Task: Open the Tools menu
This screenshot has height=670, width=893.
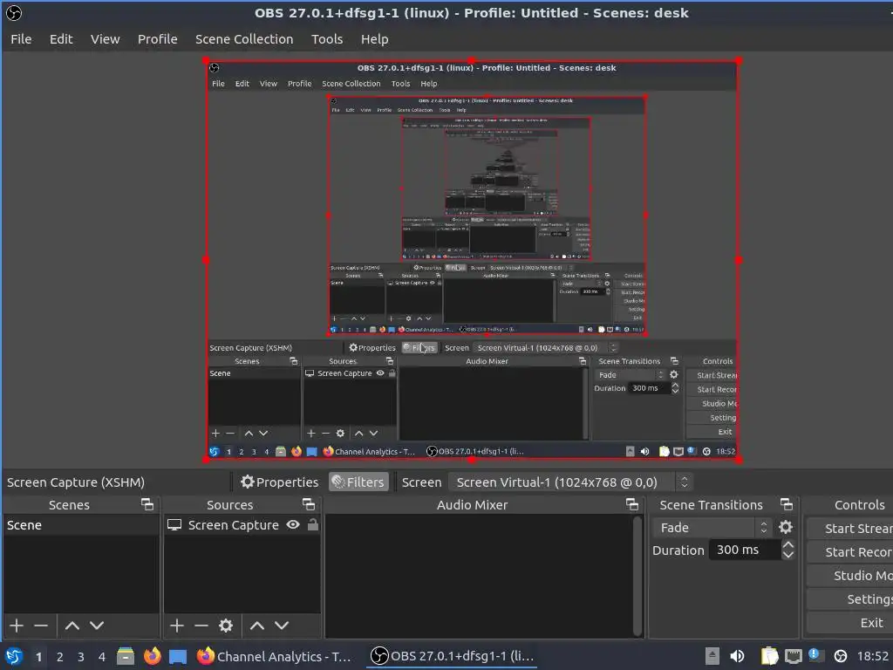Action: click(x=327, y=39)
